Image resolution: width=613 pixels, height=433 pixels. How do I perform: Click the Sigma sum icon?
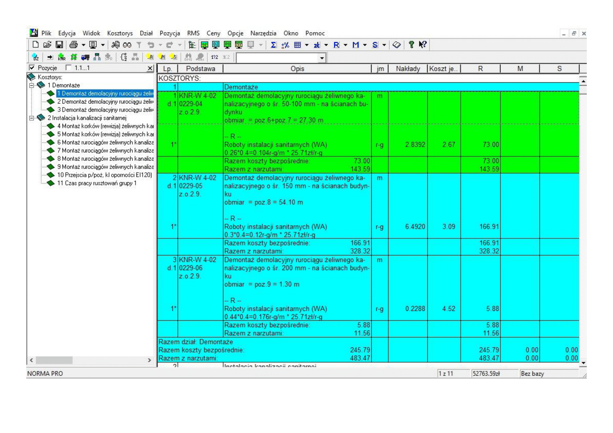click(273, 45)
